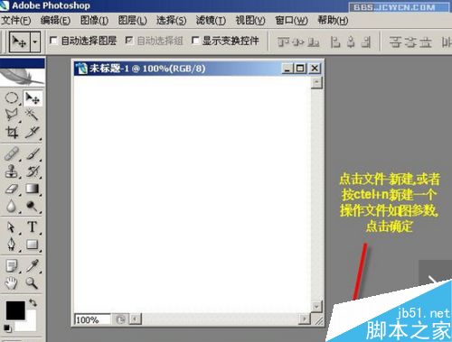Select the Brush tool
Viewport: 452px width, 342px height.
(33, 153)
